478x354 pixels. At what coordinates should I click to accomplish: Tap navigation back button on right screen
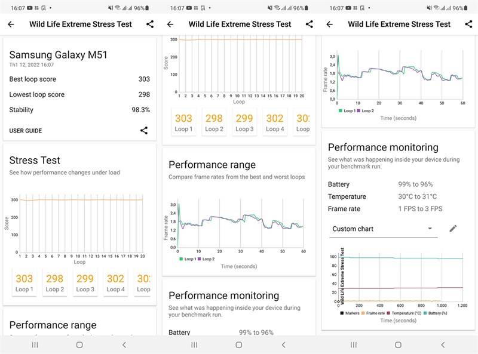(x=443, y=344)
